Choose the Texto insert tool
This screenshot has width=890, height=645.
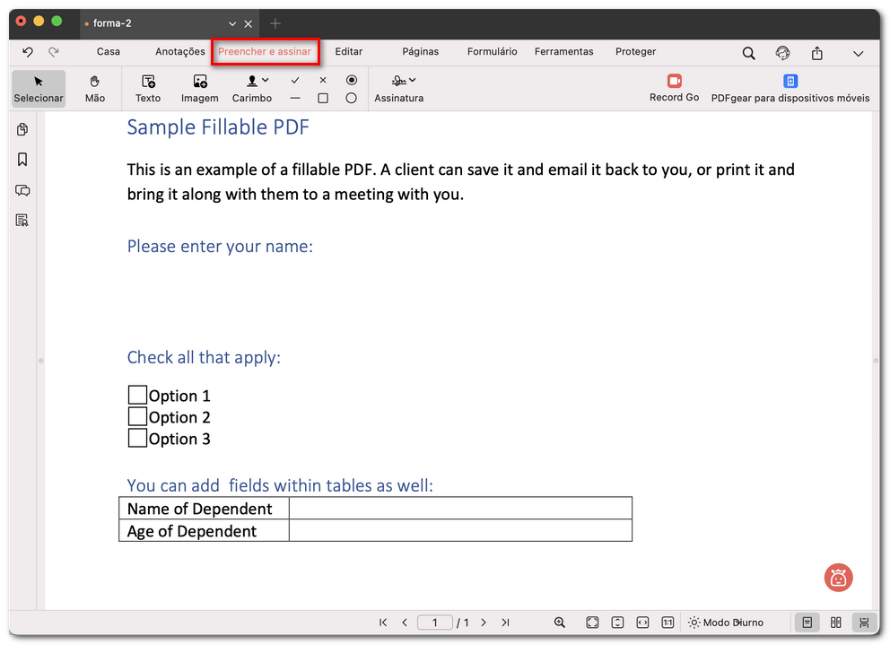click(x=148, y=89)
